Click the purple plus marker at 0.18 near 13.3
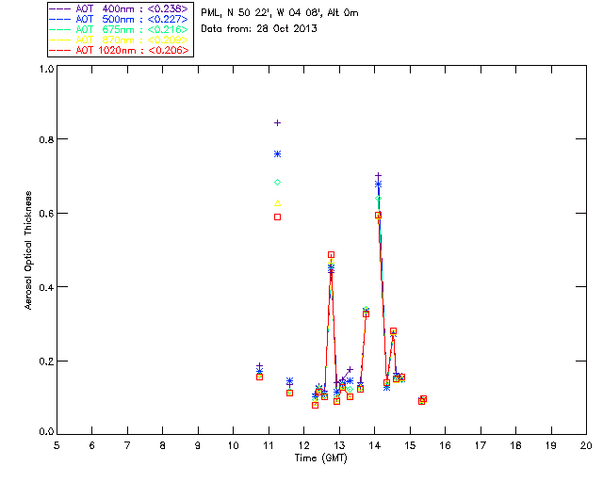This screenshot has width=603, height=482. pyautogui.click(x=350, y=370)
